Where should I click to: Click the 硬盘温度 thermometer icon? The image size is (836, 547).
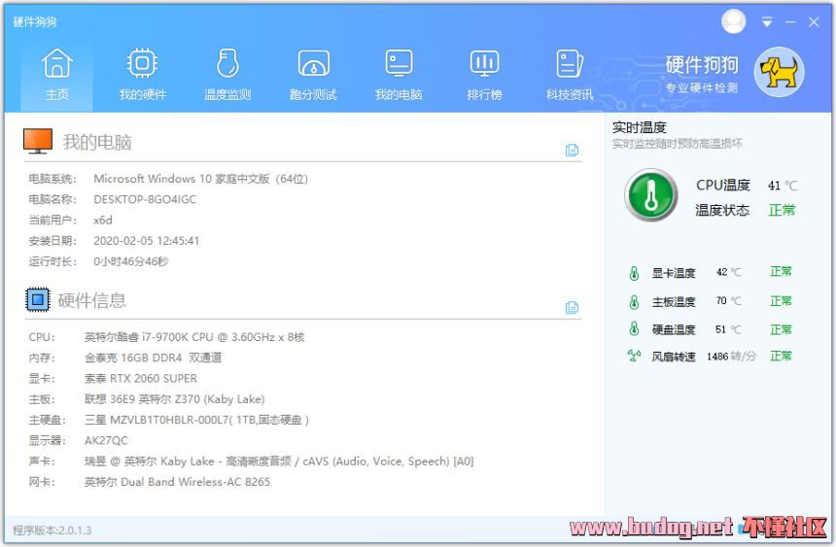click(x=634, y=328)
